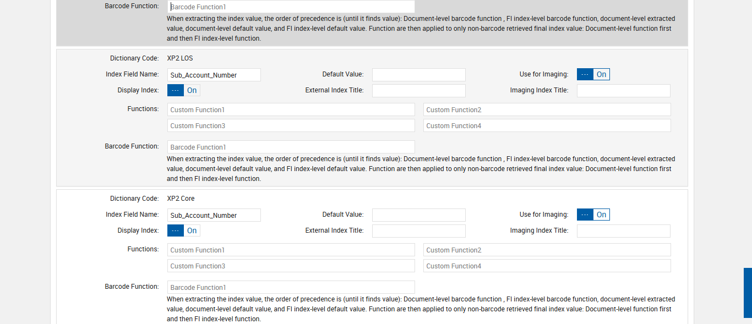Click External Index Title field in XP2 LOS
This screenshot has height=324, width=752.
pos(418,91)
